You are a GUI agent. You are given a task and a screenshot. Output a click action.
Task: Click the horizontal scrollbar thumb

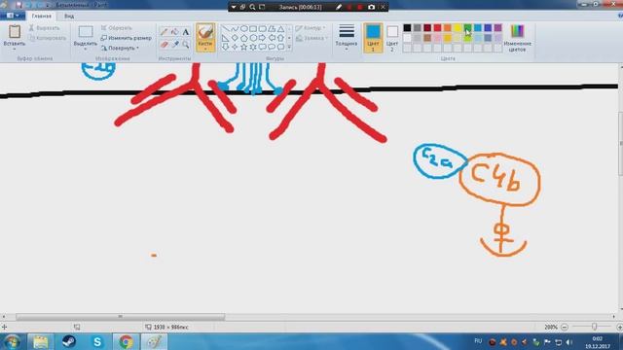[121, 317]
